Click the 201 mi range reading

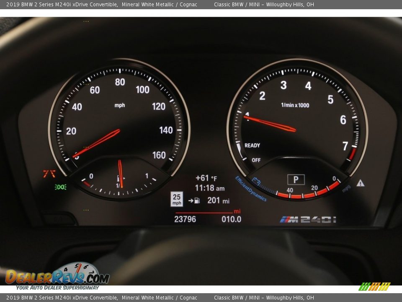coord(218,200)
